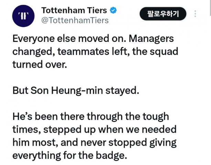Click the words 'the squad' in the tweet
Viewport: 211px width, 165px height.
point(155,52)
